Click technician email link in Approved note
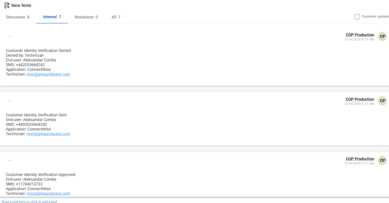Image resolution: width=389 pixels, height=203 pixels. pos(48,194)
